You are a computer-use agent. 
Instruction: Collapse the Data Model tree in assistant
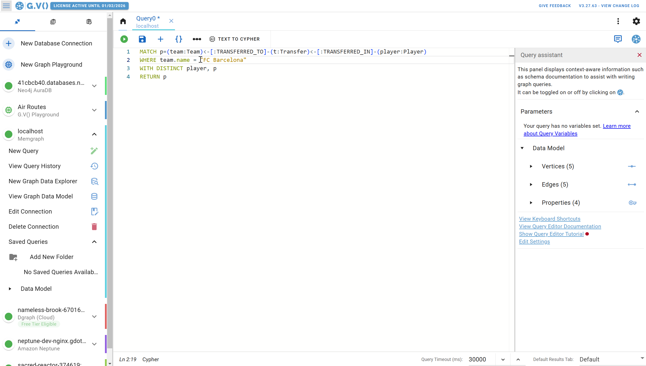[522, 148]
